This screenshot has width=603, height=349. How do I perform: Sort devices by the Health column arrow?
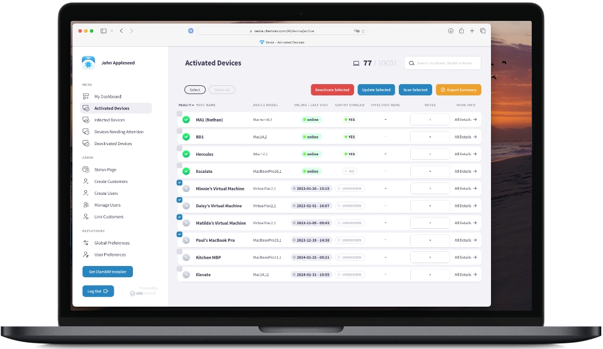193,105
